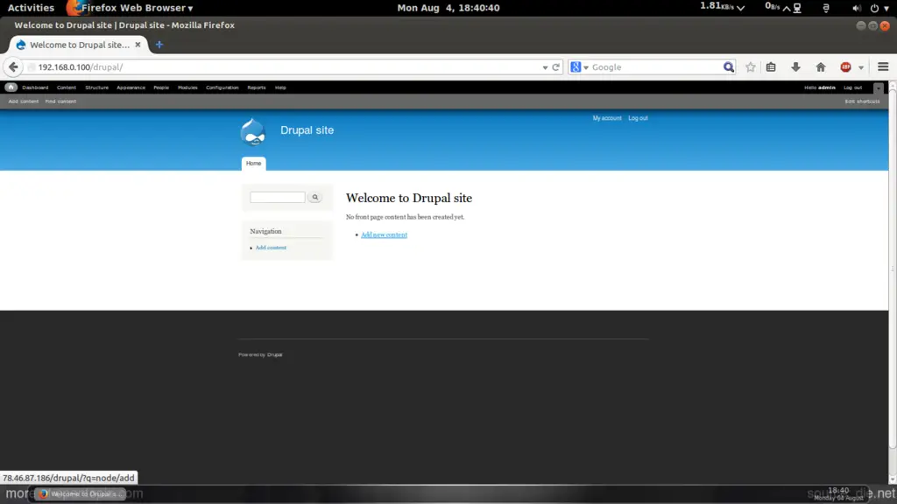The height and width of the screenshot is (504, 897).
Task: Click into the Drupal site search field
Action: tap(278, 197)
